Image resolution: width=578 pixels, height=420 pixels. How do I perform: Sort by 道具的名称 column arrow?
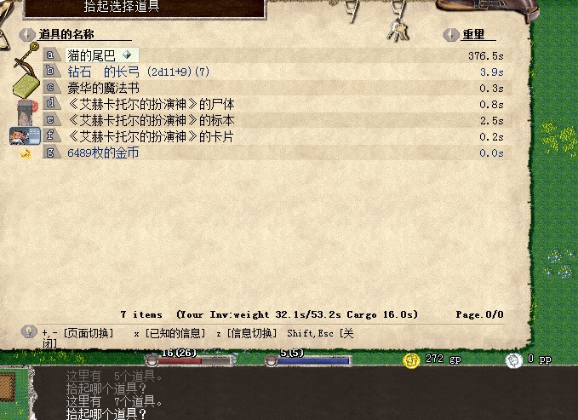[27, 35]
